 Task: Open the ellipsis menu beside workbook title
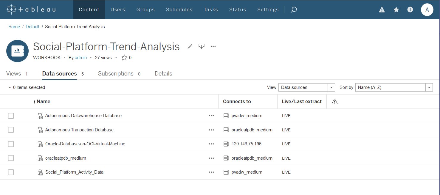tap(213, 46)
